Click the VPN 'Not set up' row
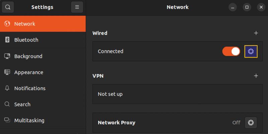Viewport: 268px width, 134px height. click(x=177, y=94)
